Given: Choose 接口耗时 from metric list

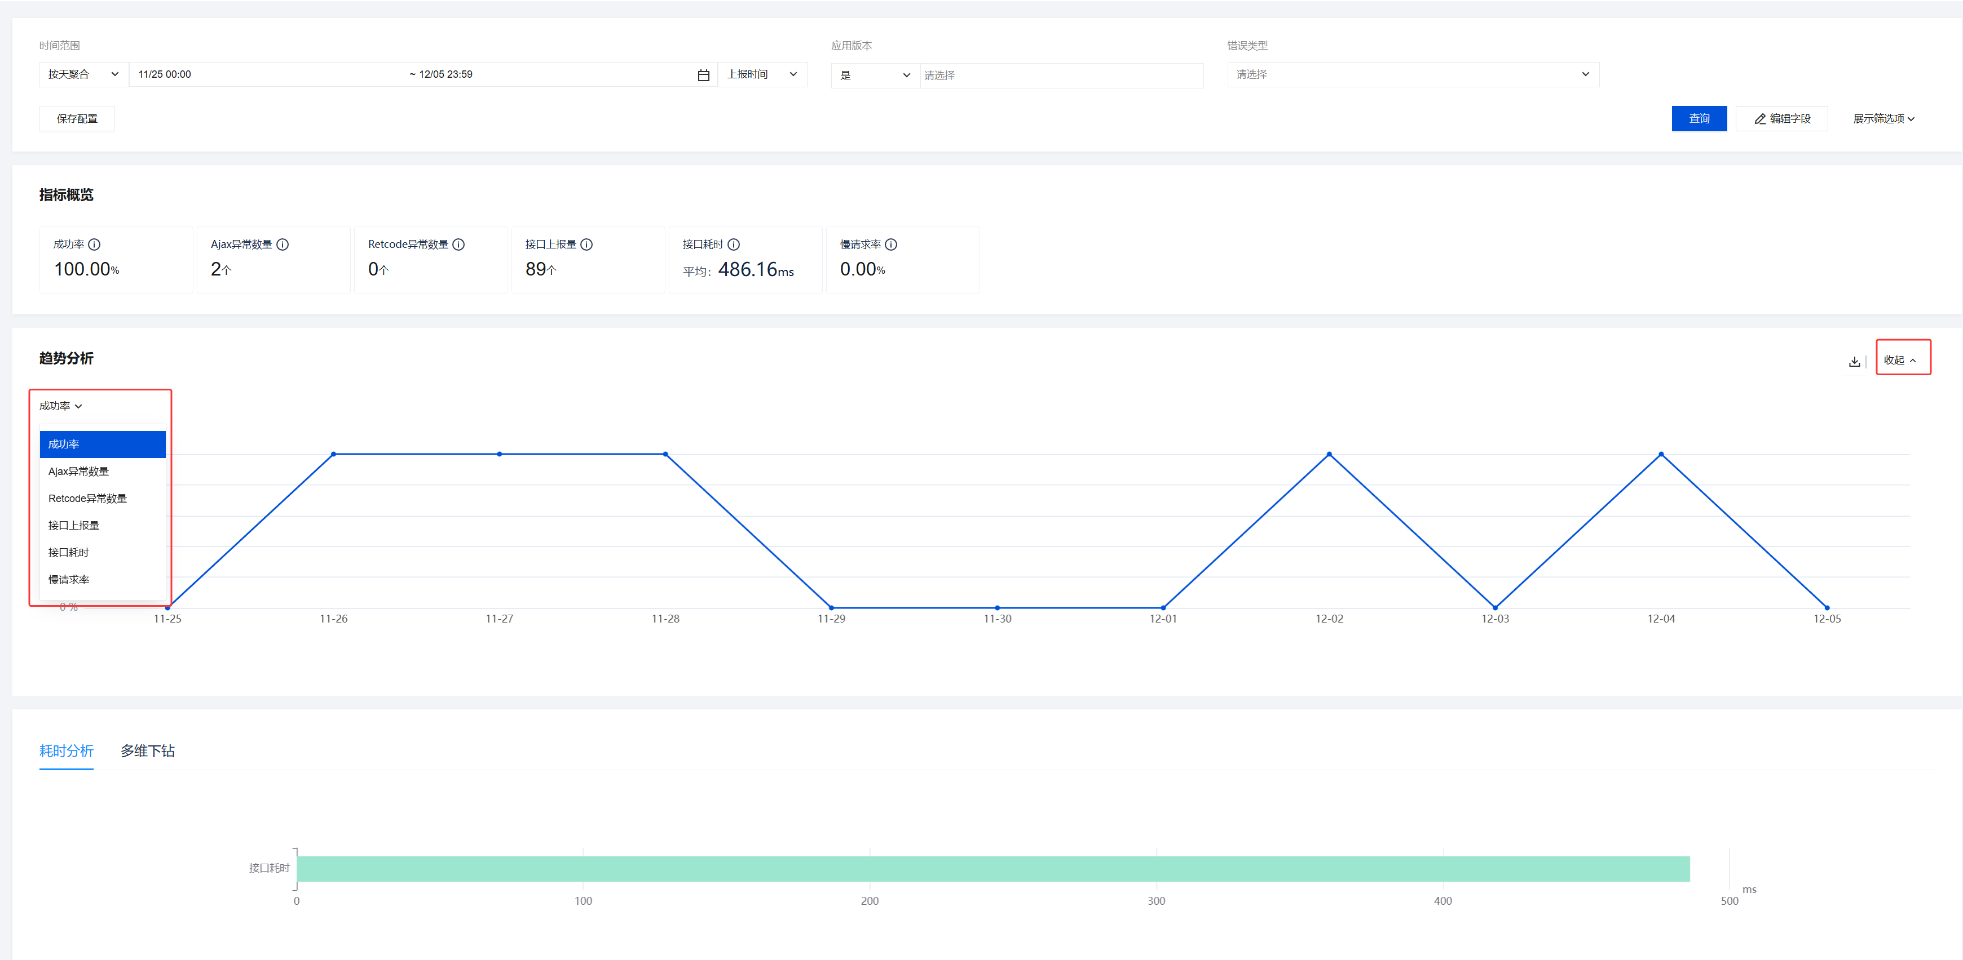Looking at the screenshot, I should tap(69, 553).
